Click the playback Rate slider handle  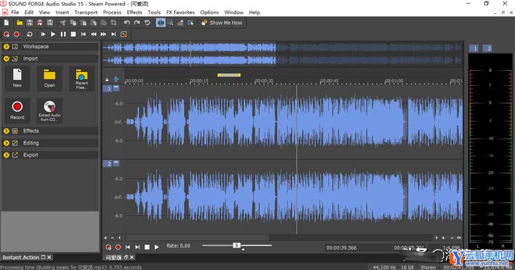coord(236,246)
